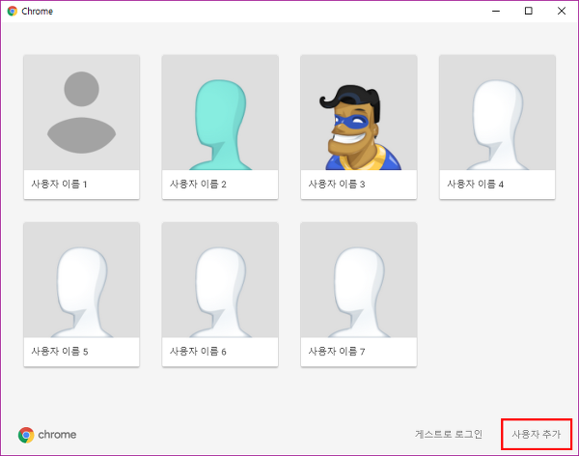Select the grey silhouette avatar of 사용자 이름 1
The width and height of the screenshot is (579, 456).
coord(82,112)
